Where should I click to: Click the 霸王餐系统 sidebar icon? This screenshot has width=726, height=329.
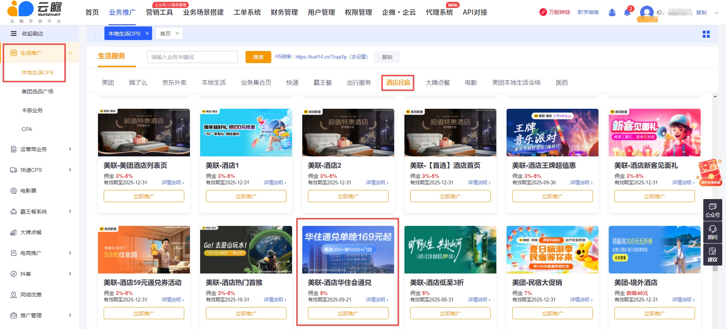(14, 212)
